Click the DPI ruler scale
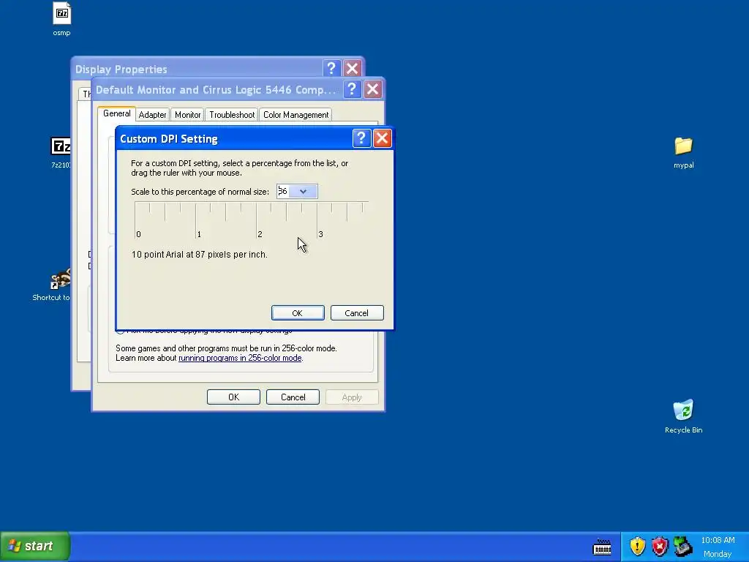 click(x=252, y=220)
